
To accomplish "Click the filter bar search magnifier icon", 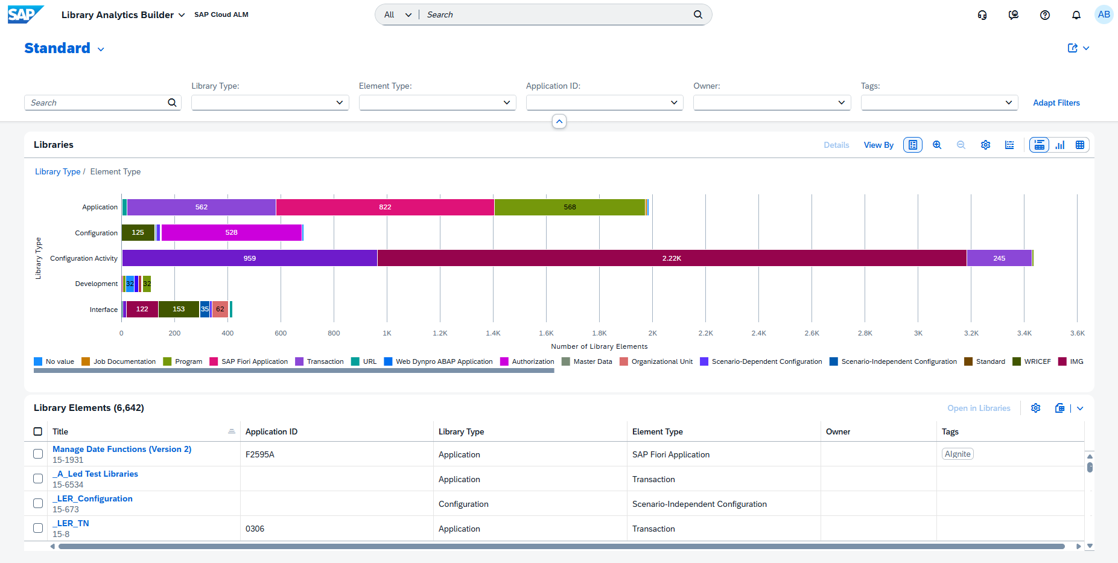I will pyautogui.click(x=172, y=103).
